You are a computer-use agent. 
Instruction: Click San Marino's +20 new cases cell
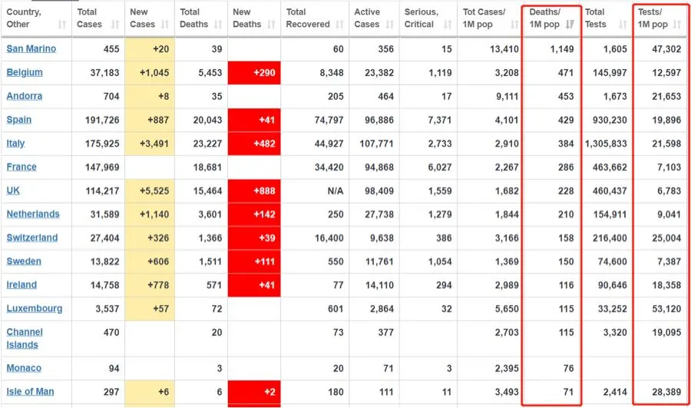150,49
